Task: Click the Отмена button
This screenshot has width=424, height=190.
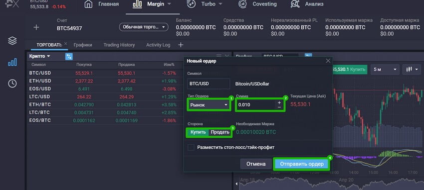Action: pyautogui.click(x=256, y=164)
